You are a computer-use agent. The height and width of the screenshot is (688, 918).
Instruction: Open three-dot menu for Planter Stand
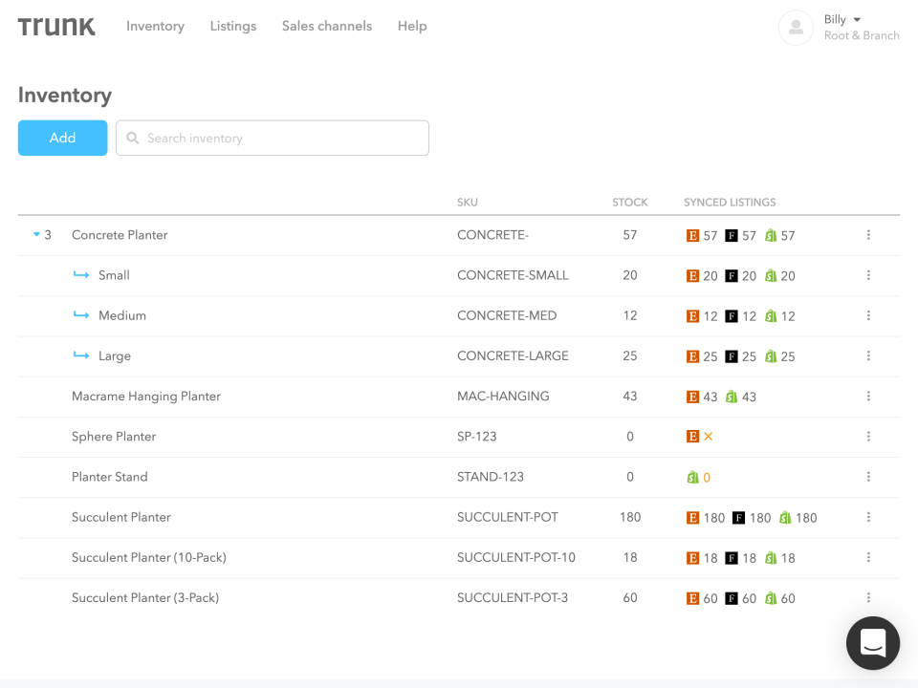[868, 477]
